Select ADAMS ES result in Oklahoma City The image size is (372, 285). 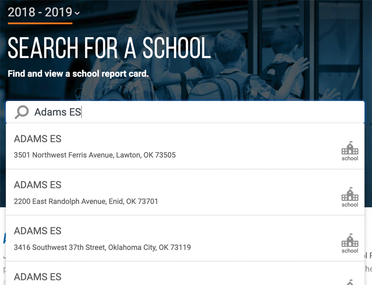point(185,238)
